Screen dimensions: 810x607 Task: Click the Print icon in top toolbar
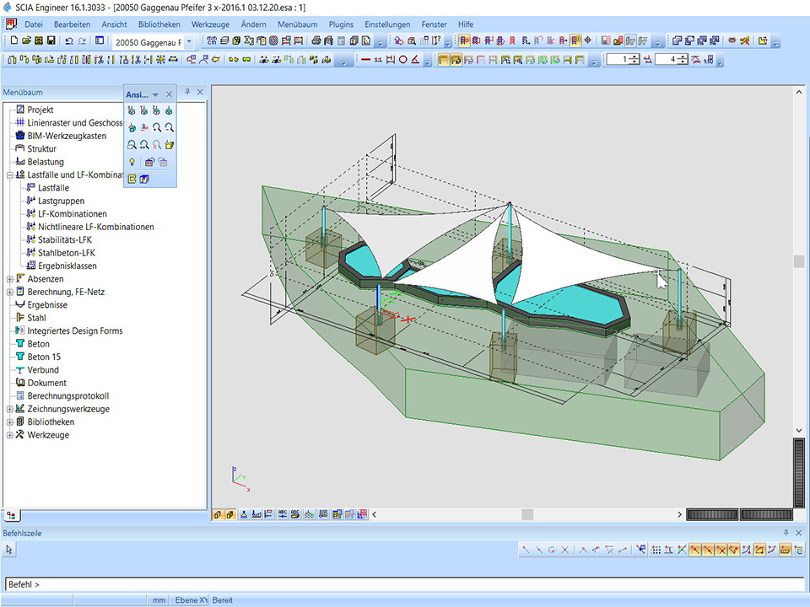click(x=316, y=40)
